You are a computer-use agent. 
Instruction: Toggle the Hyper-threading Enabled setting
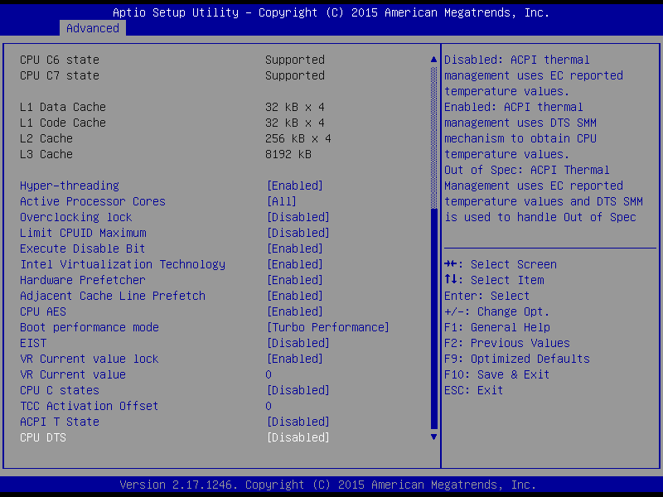tap(295, 186)
